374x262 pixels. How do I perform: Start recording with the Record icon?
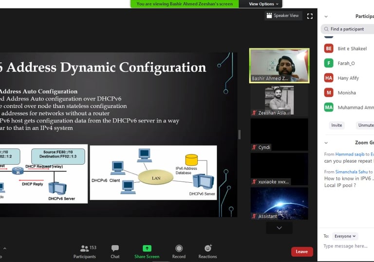pos(179,248)
